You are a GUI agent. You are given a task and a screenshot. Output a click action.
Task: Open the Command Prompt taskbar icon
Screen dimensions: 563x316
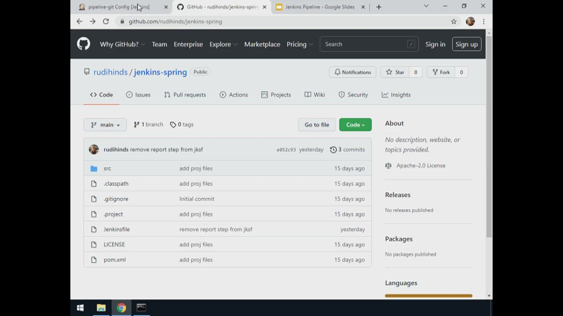pos(141,308)
